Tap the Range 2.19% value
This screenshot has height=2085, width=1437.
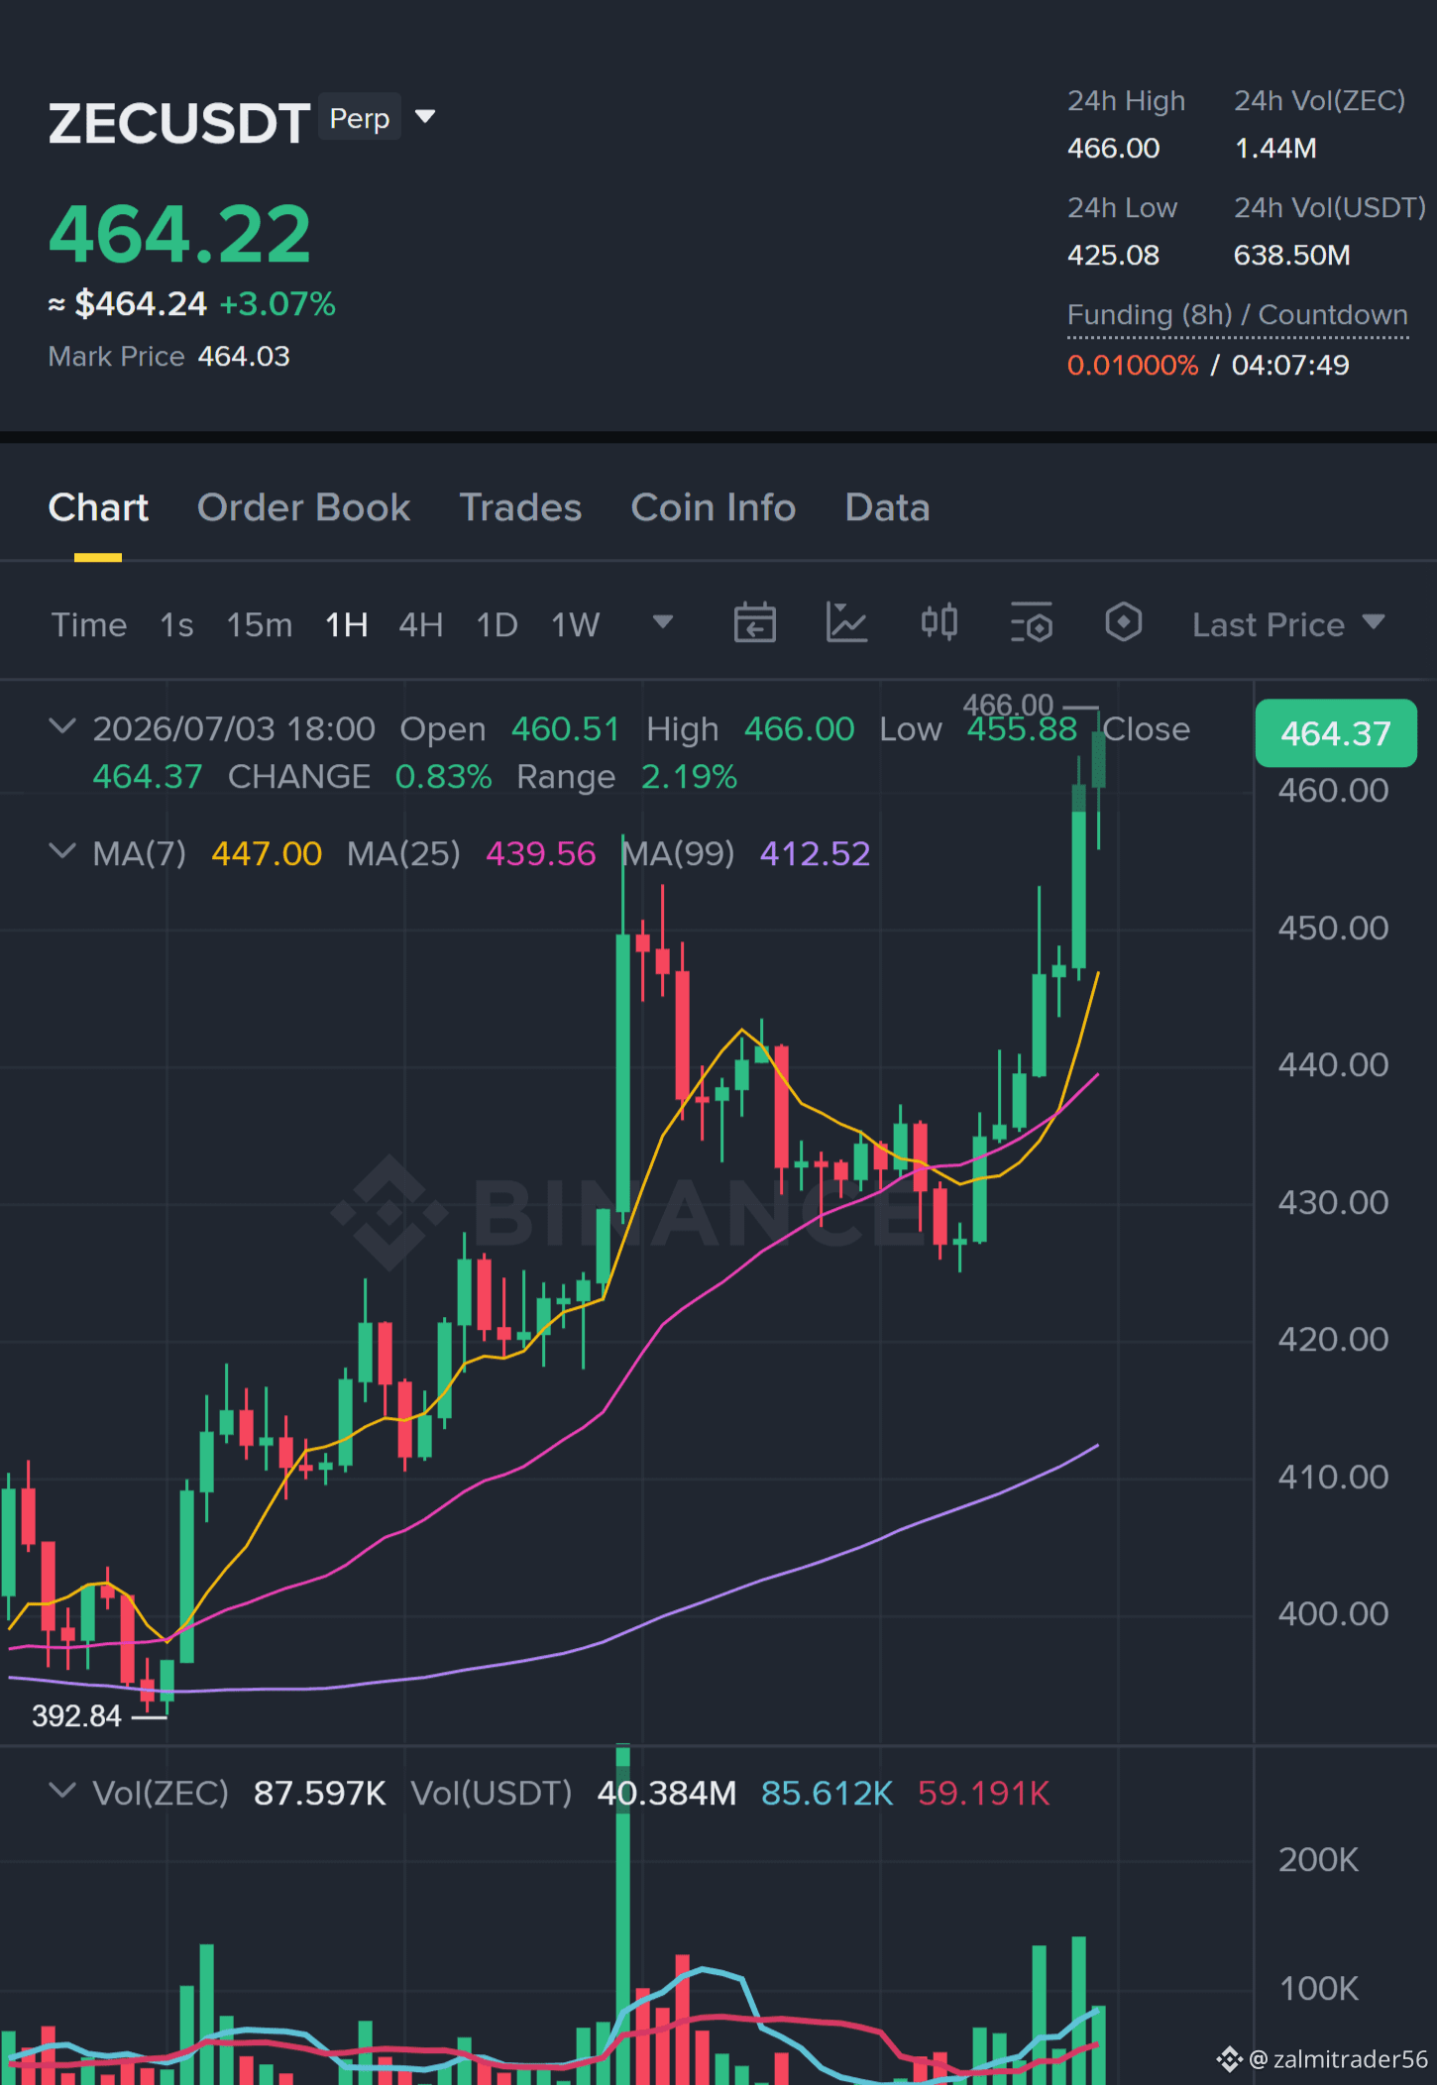pos(690,777)
